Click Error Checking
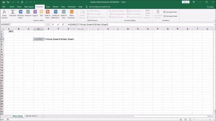 click(x=134, y=14)
